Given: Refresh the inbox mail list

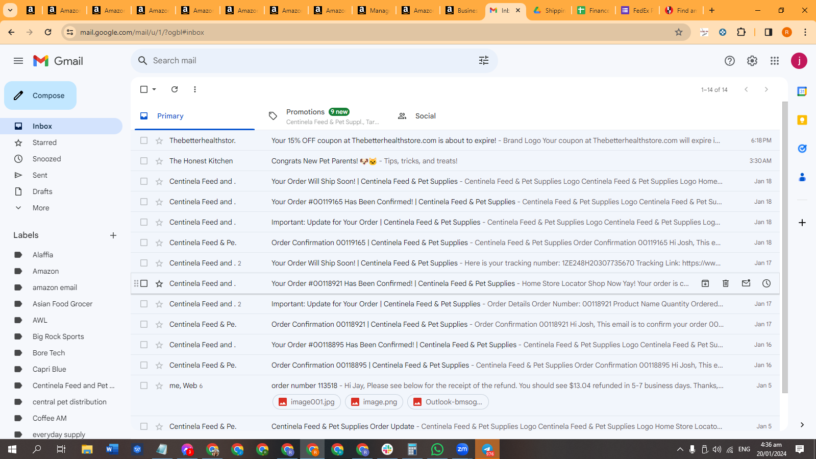Looking at the screenshot, I should point(175,89).
